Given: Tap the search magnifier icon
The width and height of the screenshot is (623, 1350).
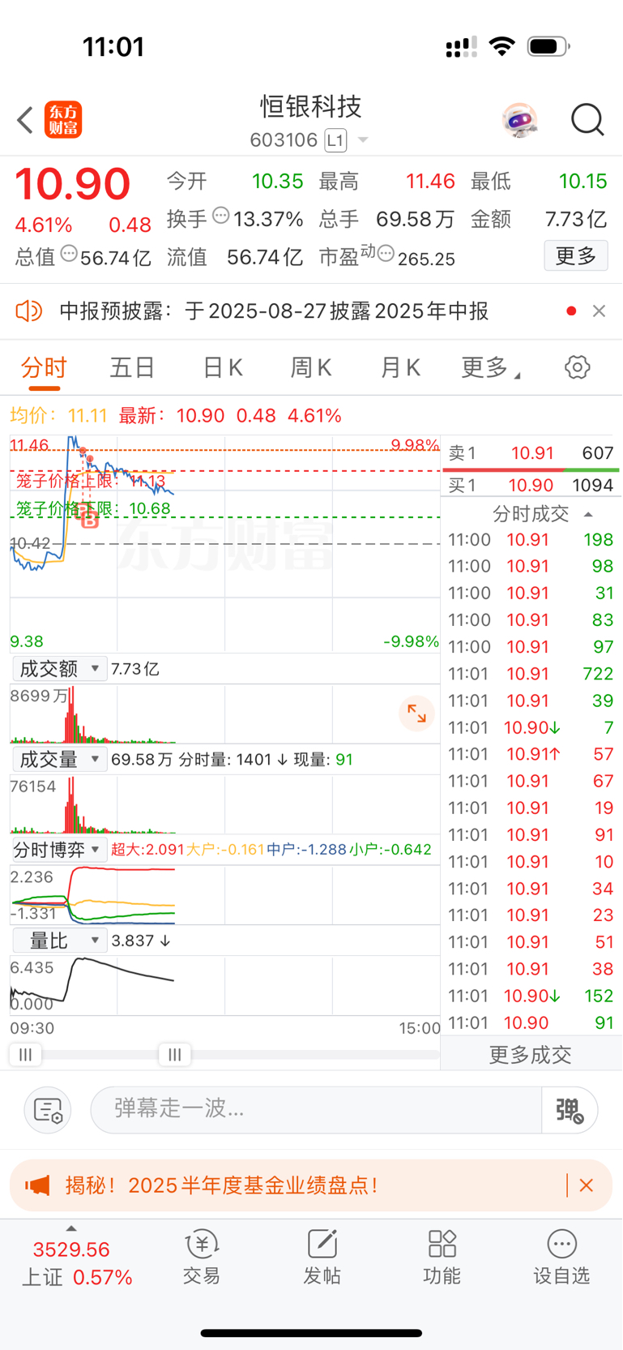Looking at the screenshot, I should (x=587, y=120).
